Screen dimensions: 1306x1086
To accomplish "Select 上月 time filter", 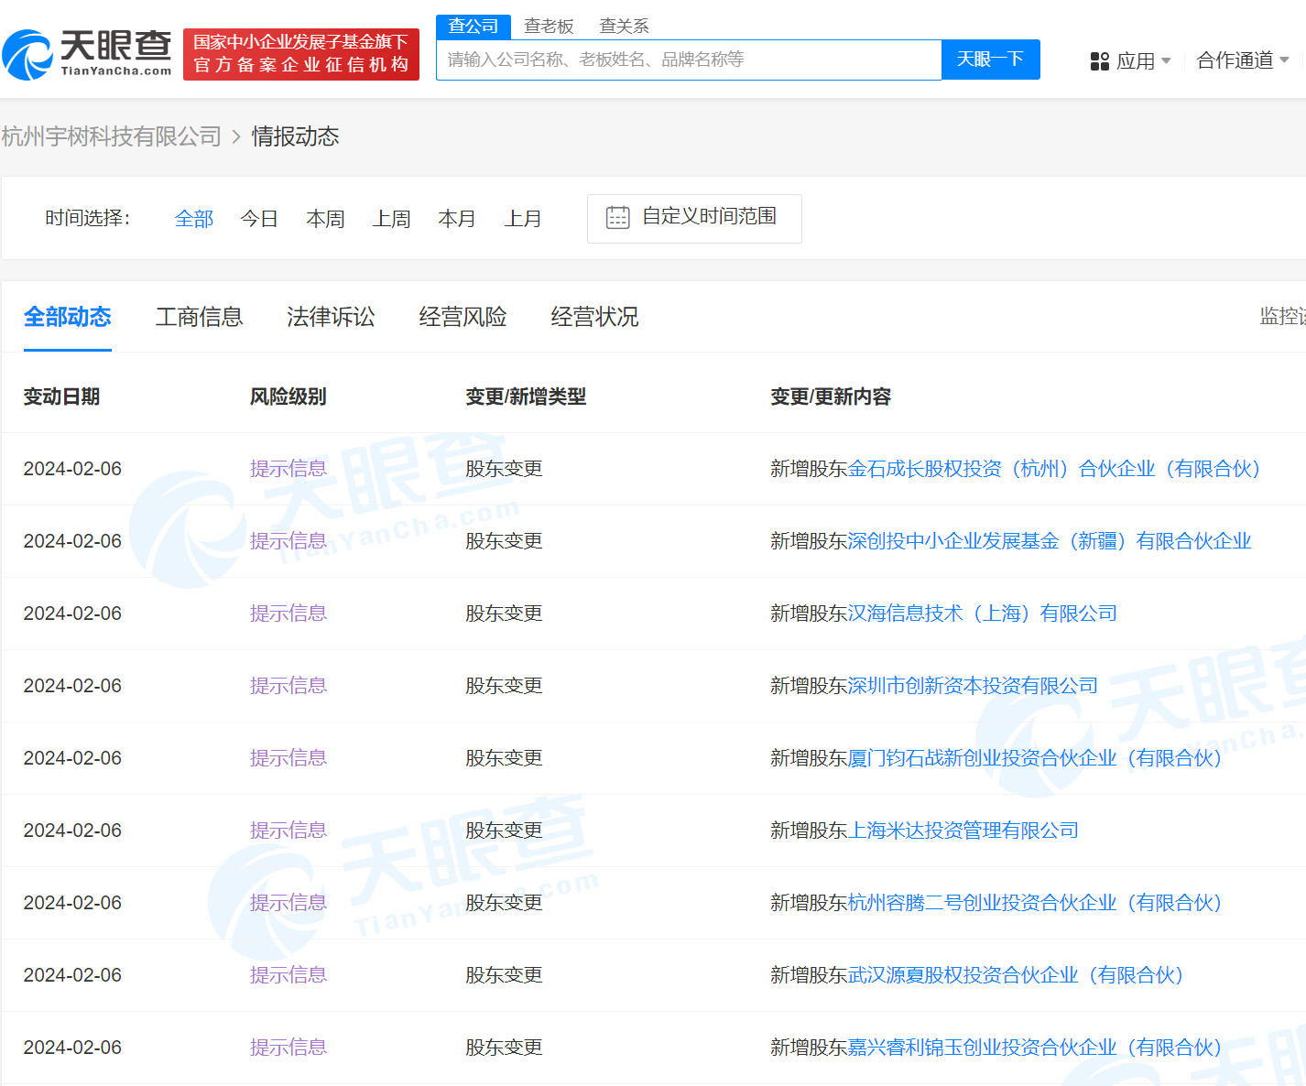I will pyautogui.click(x=523, y=219).
